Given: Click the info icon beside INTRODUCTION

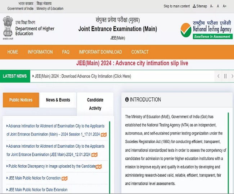Looking at the screenshot, I should coord(127,100).
